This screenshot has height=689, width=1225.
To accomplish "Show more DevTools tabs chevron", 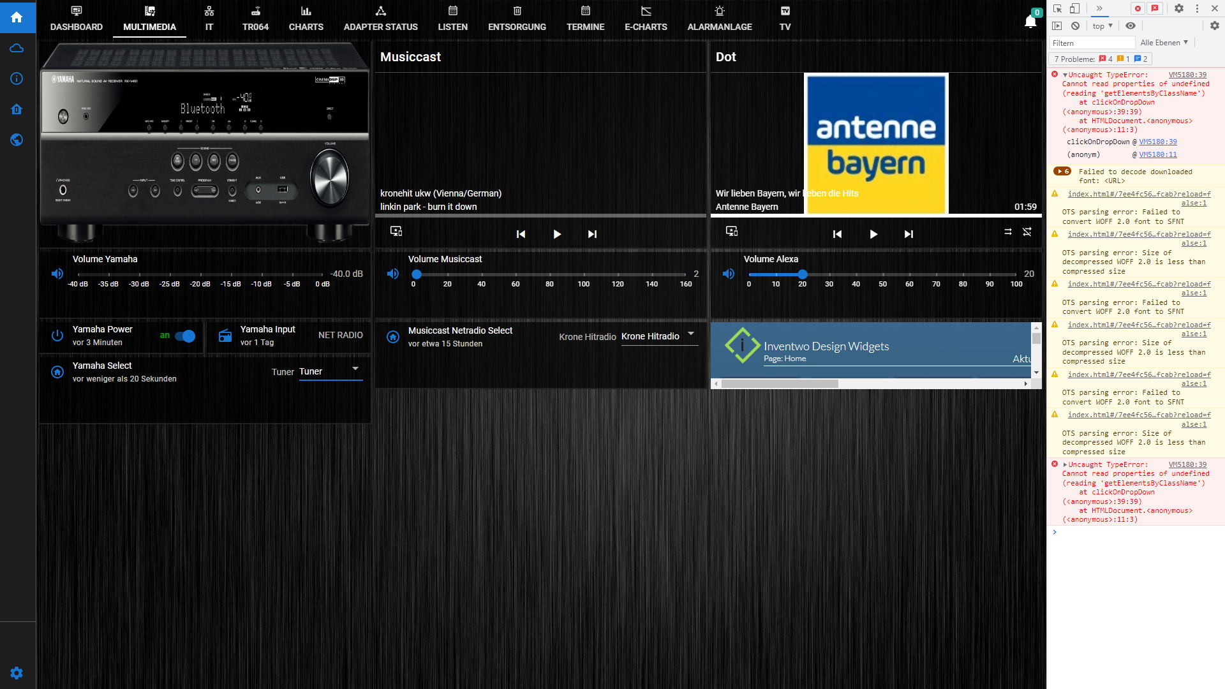I will point(1099,8).
